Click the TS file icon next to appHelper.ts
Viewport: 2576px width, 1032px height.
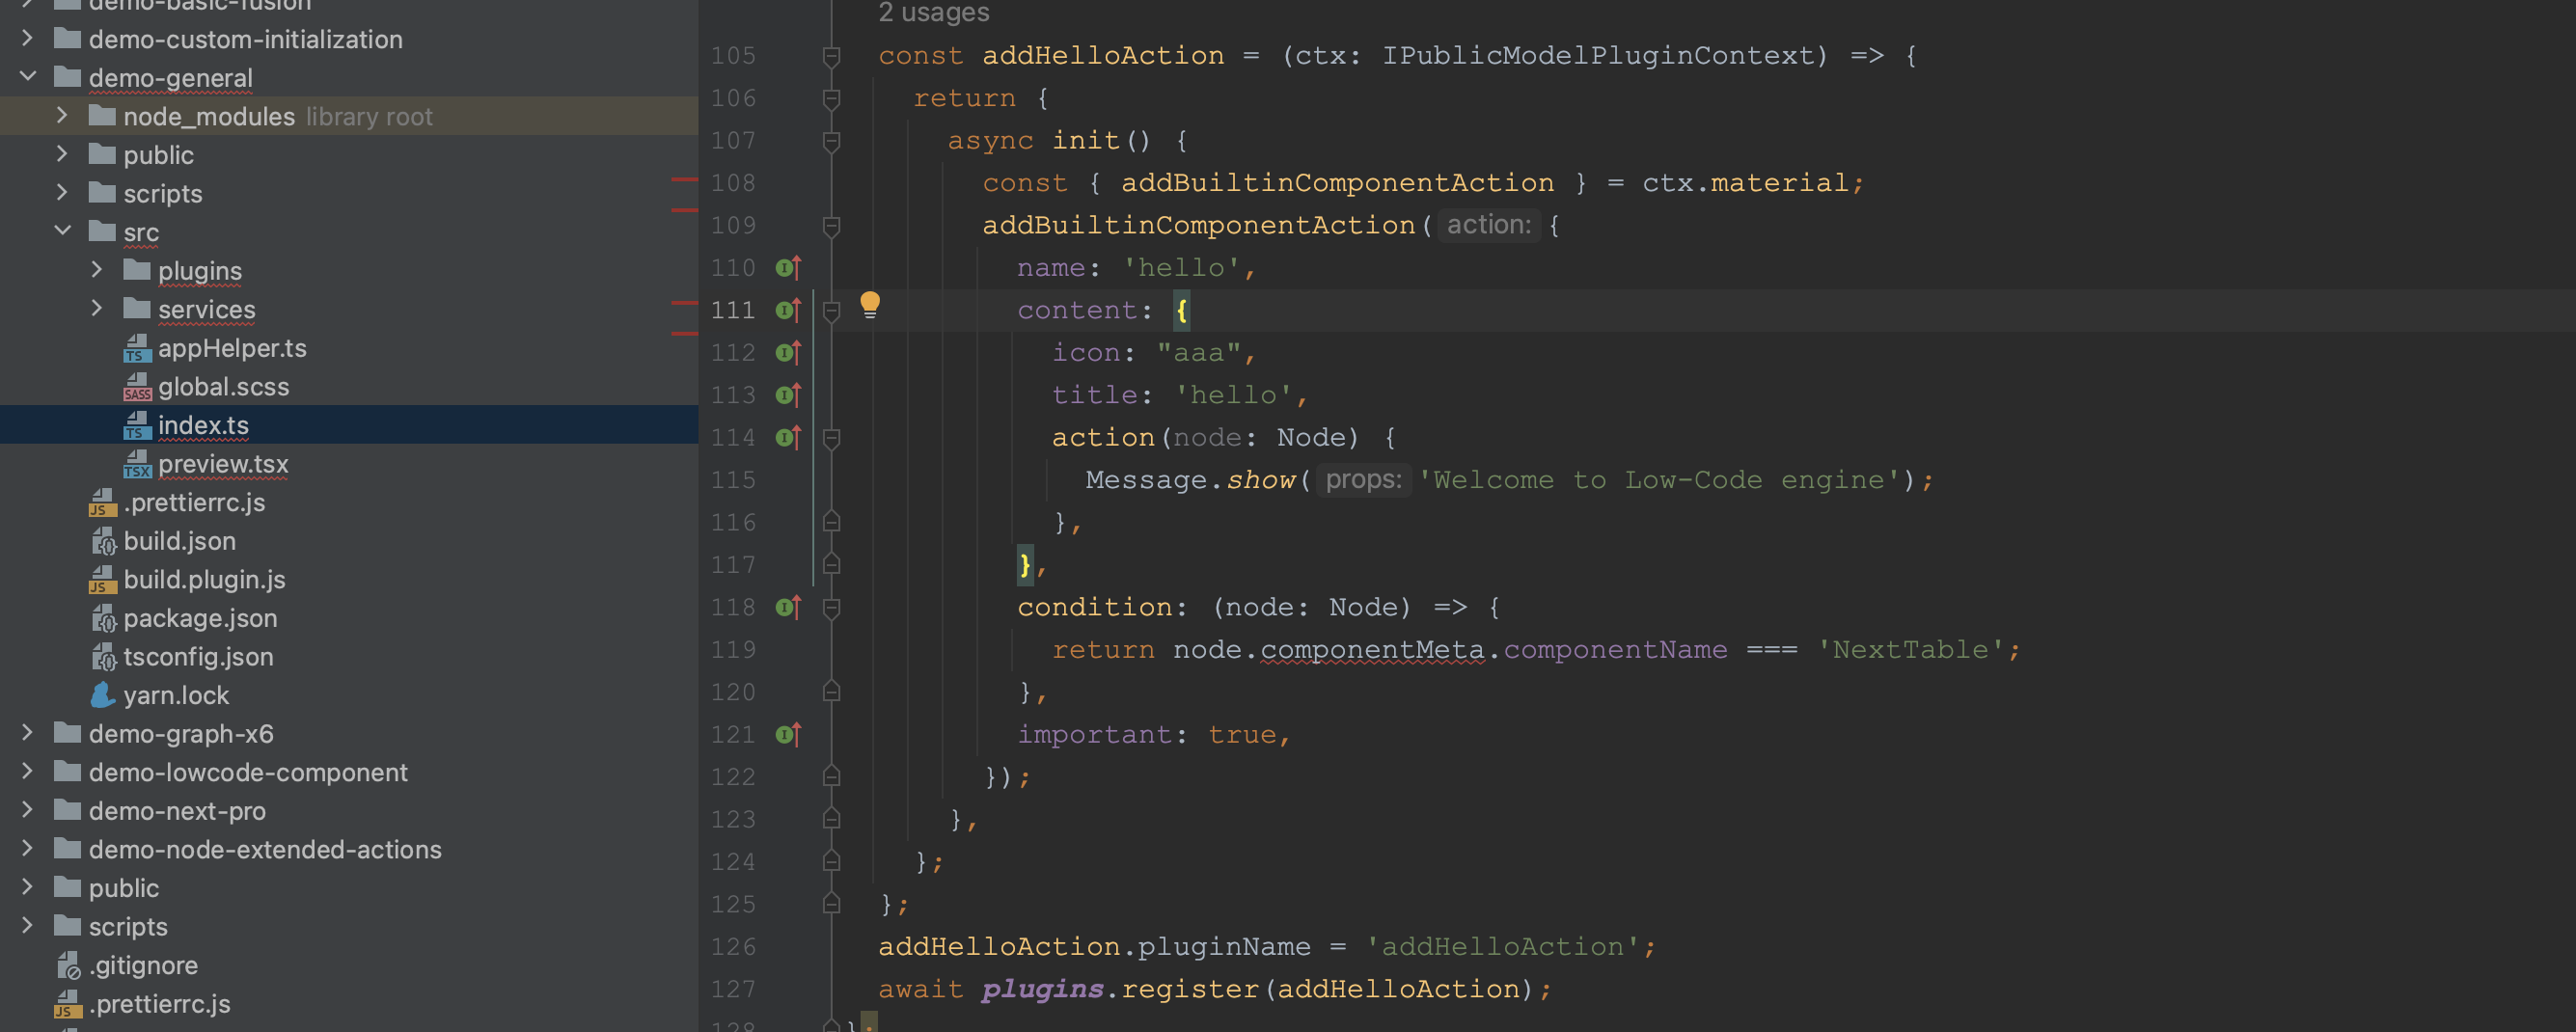coord(138,348)
